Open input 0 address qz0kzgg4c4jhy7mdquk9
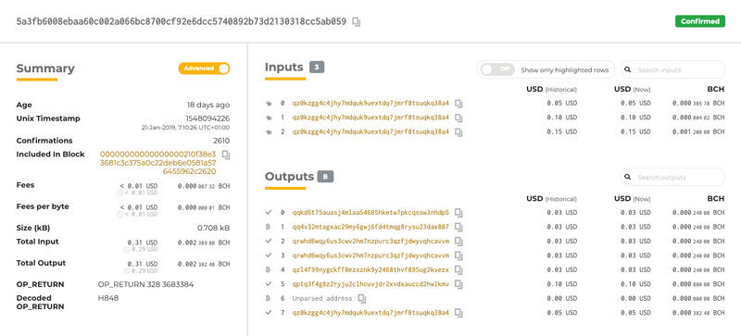 coord(370,103)
